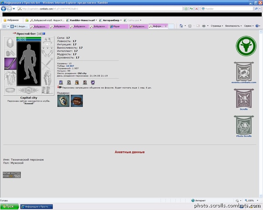Click the RSS feeds icon in command bar

[190, 26]
